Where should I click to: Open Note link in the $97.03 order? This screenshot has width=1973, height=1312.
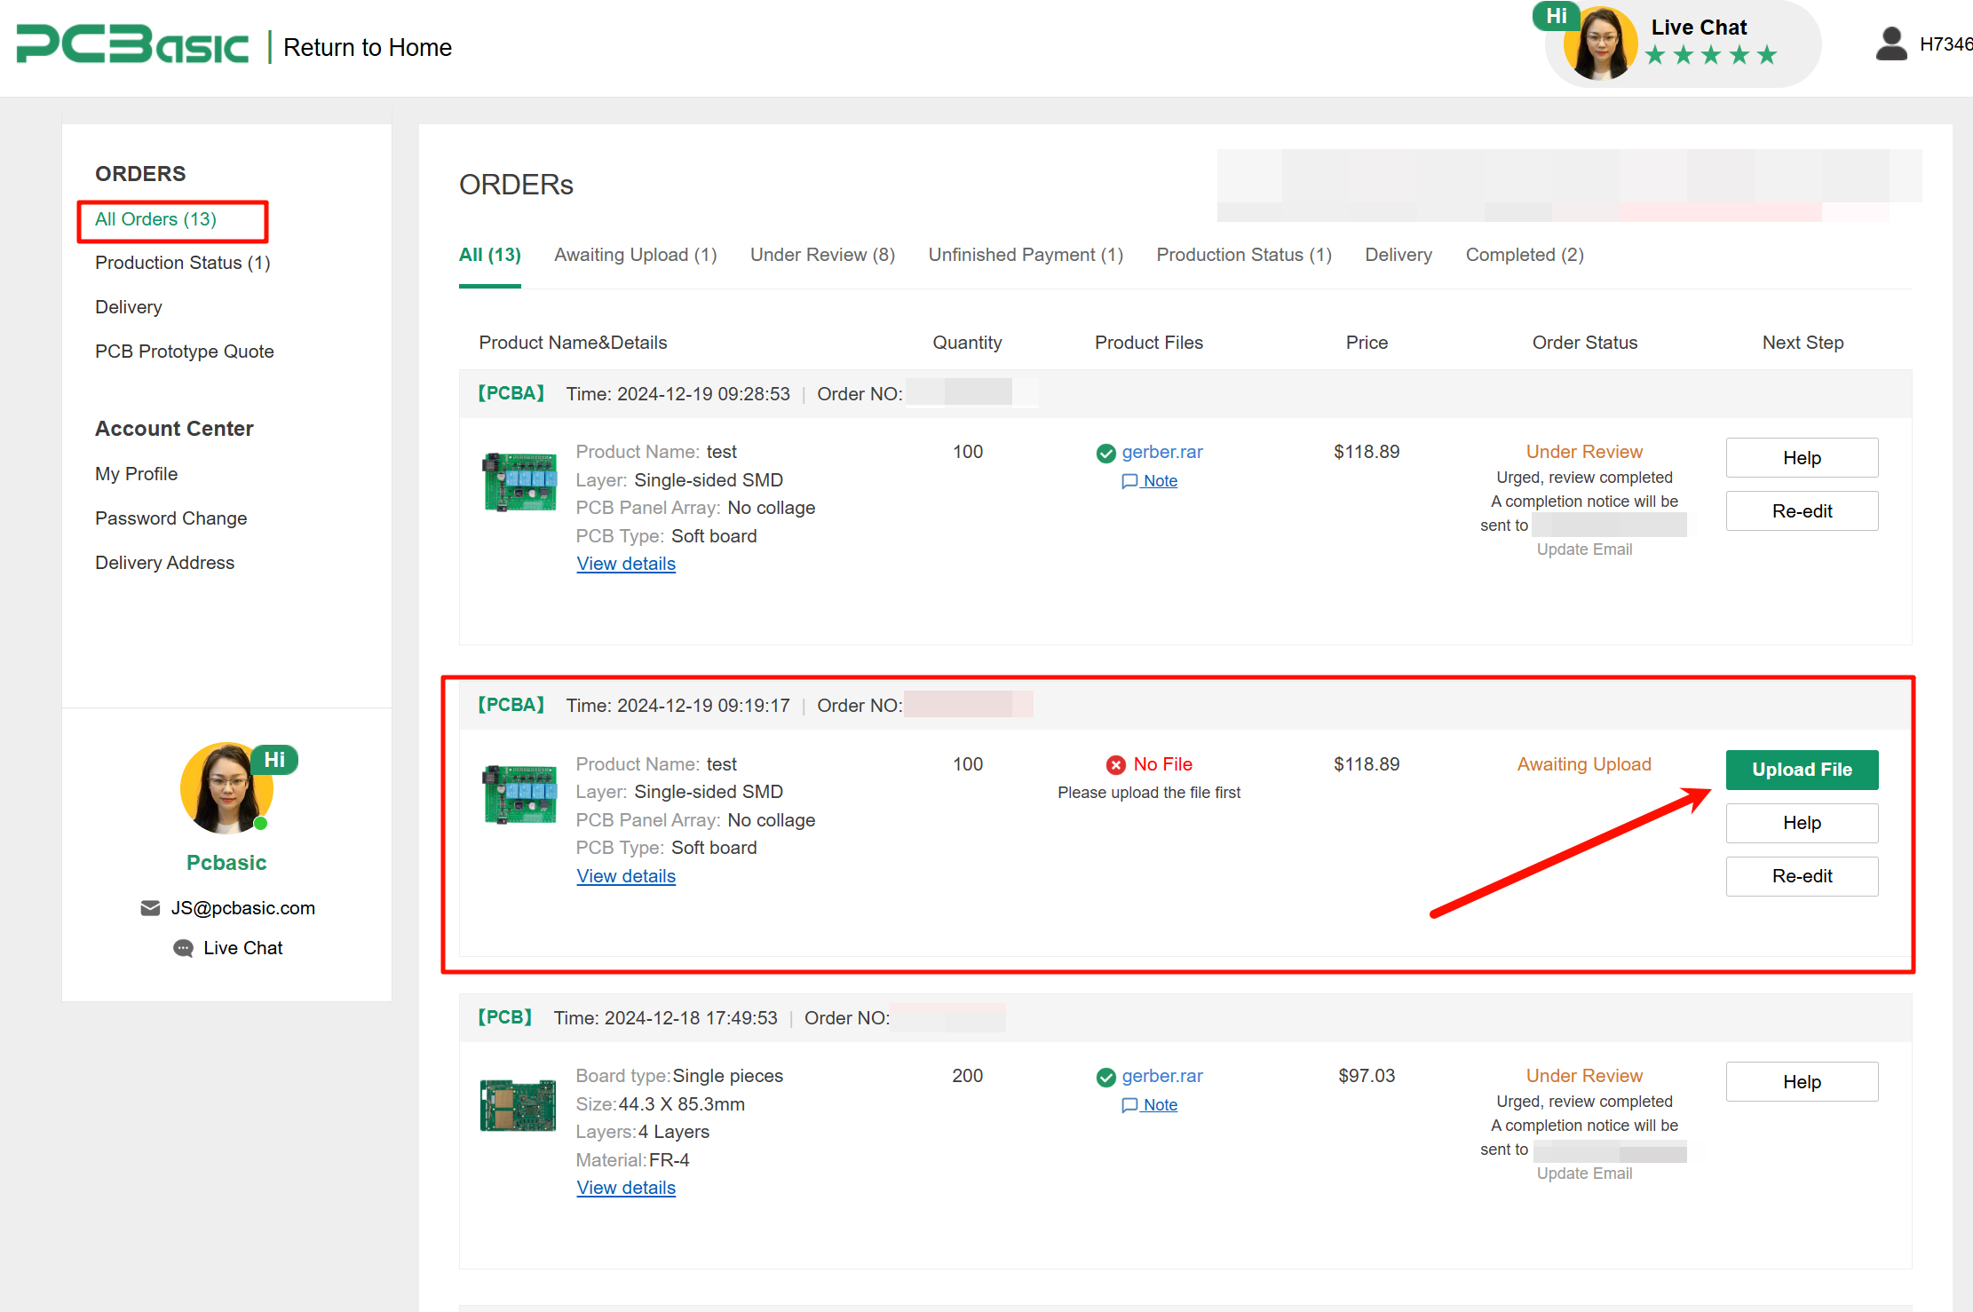(x=1160, y=1105)
